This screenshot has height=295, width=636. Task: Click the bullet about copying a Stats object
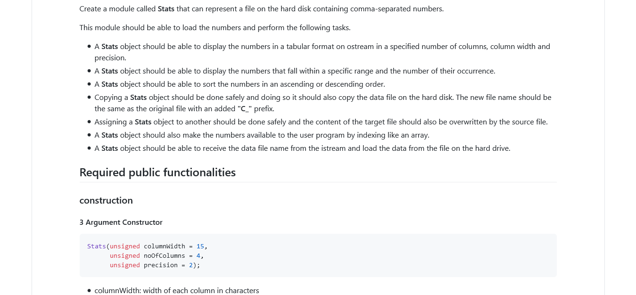(x=323, y=103)
